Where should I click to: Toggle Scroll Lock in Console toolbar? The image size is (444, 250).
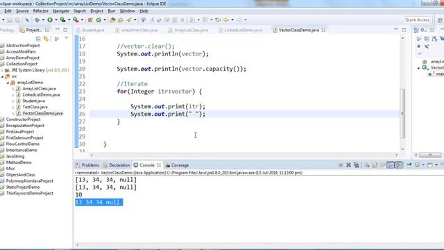(375, 165)
